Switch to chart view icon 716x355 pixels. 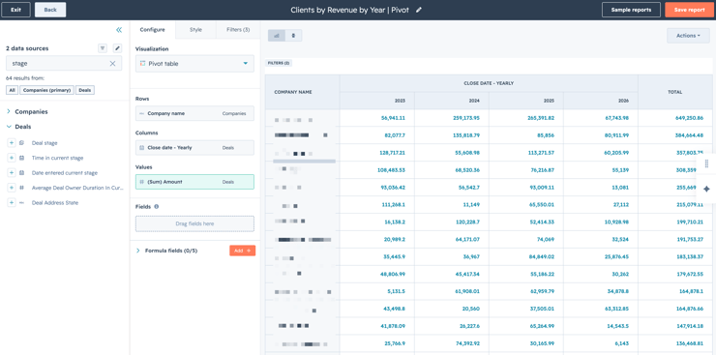click(277, 35)
